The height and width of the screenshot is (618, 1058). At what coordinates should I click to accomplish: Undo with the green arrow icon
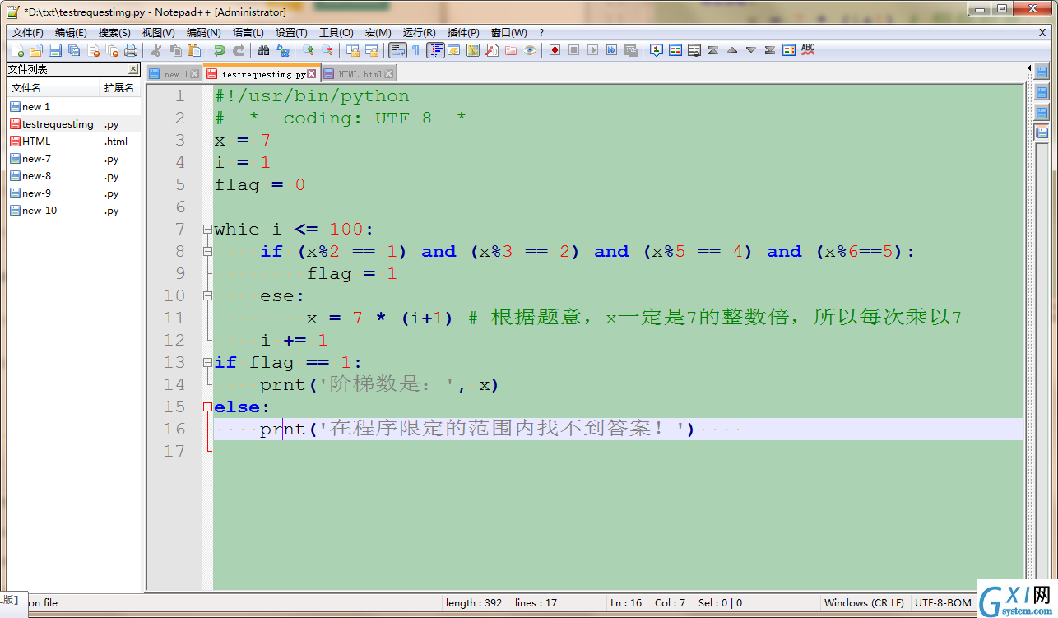tap(220, 50)
